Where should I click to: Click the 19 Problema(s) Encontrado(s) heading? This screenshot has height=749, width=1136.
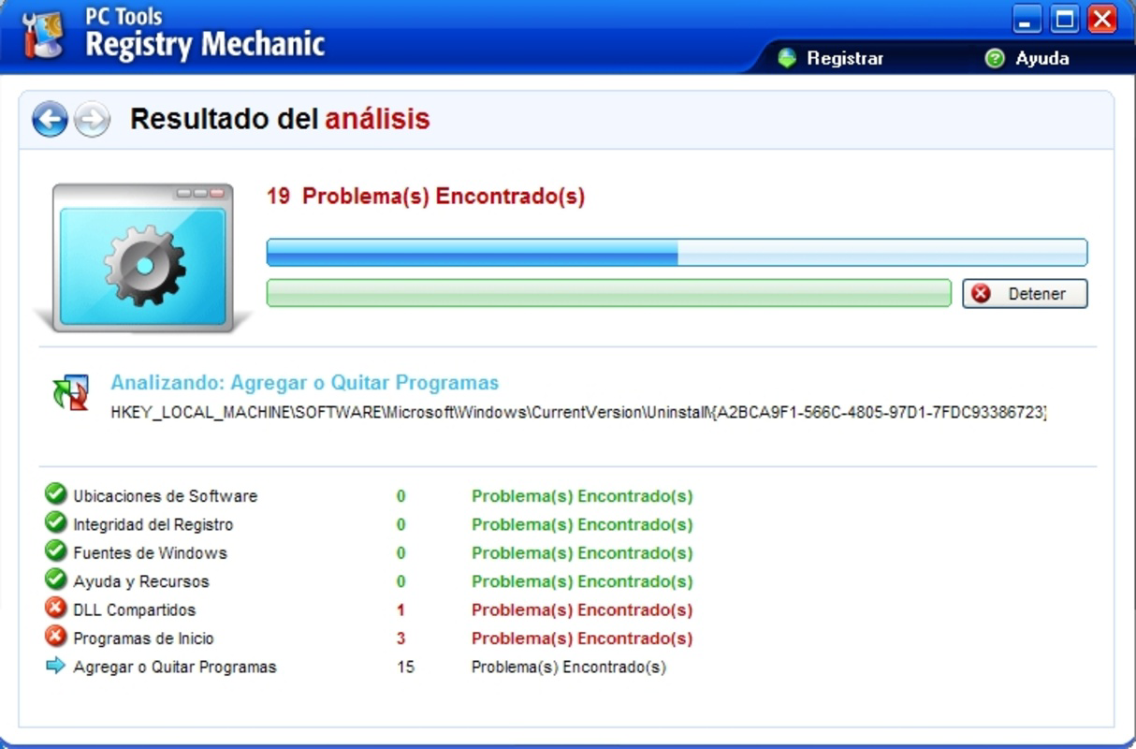tap(426, 197)
